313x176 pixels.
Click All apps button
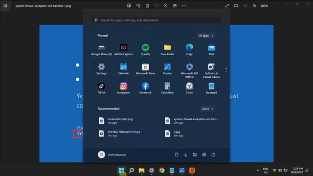click(x=206, y=36)
